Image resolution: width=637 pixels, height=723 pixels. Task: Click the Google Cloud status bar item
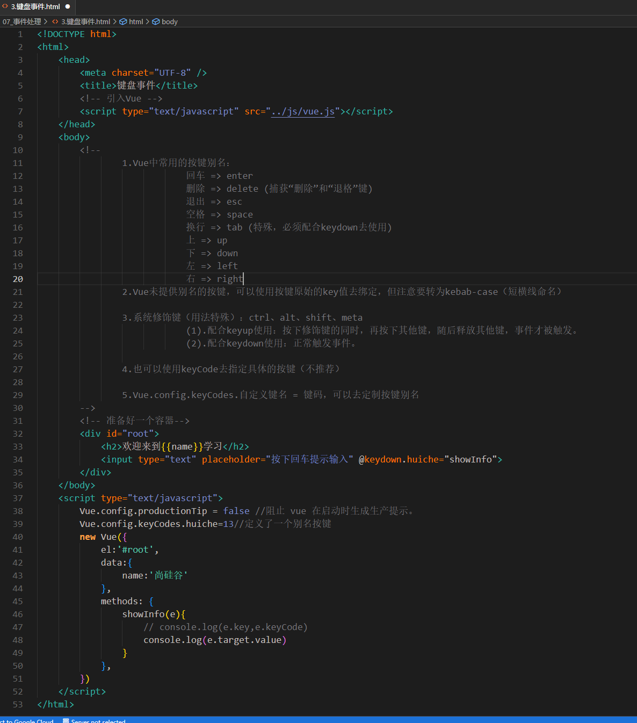[x=27, y=721]
